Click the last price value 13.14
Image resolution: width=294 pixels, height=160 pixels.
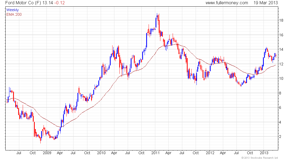point(48,3)
